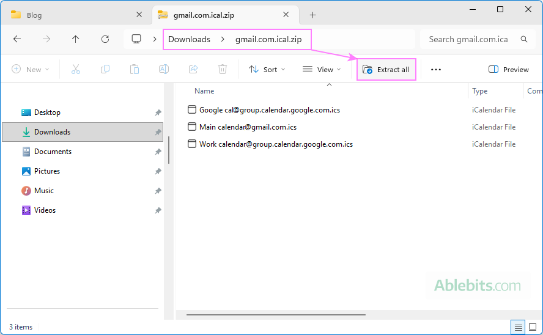Click the pin icon beside Pictures
The image size is (543, 335).
tap(158, 171)
